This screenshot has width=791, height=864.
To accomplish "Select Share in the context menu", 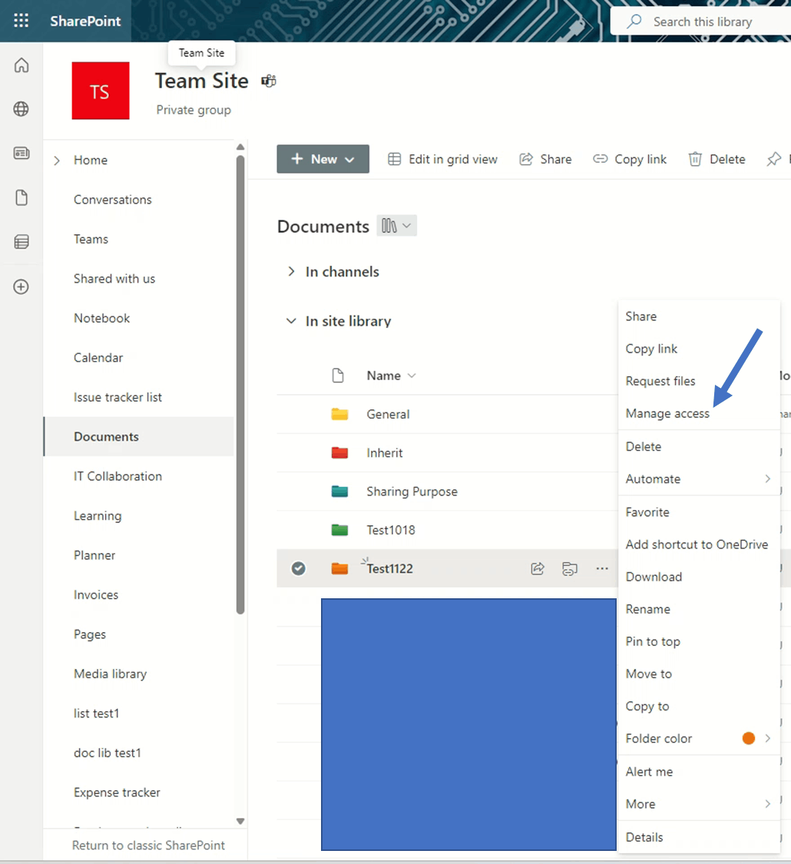I will 699,316.
